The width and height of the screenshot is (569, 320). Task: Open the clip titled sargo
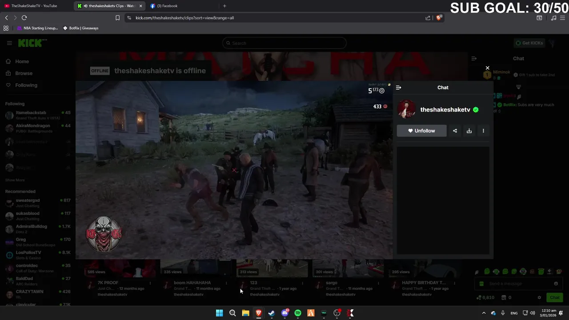click(x=332, y=283)
